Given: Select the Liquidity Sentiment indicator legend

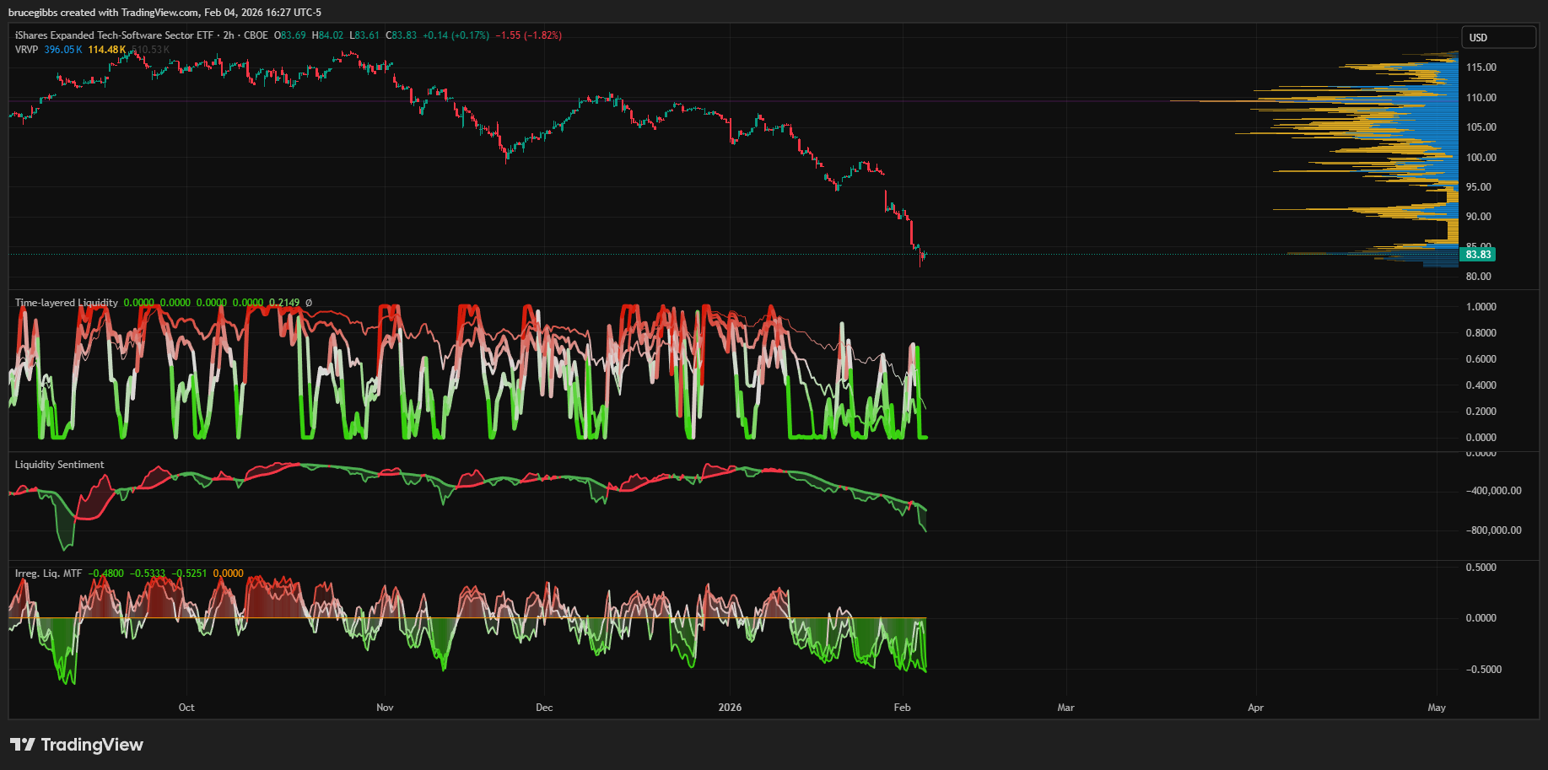Looking at the screenshot, I should 59,465.
